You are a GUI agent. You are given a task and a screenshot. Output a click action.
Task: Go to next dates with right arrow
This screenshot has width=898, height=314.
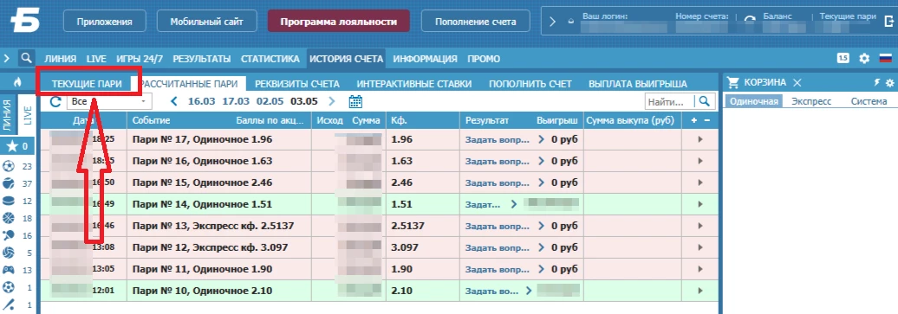point(331,102)
